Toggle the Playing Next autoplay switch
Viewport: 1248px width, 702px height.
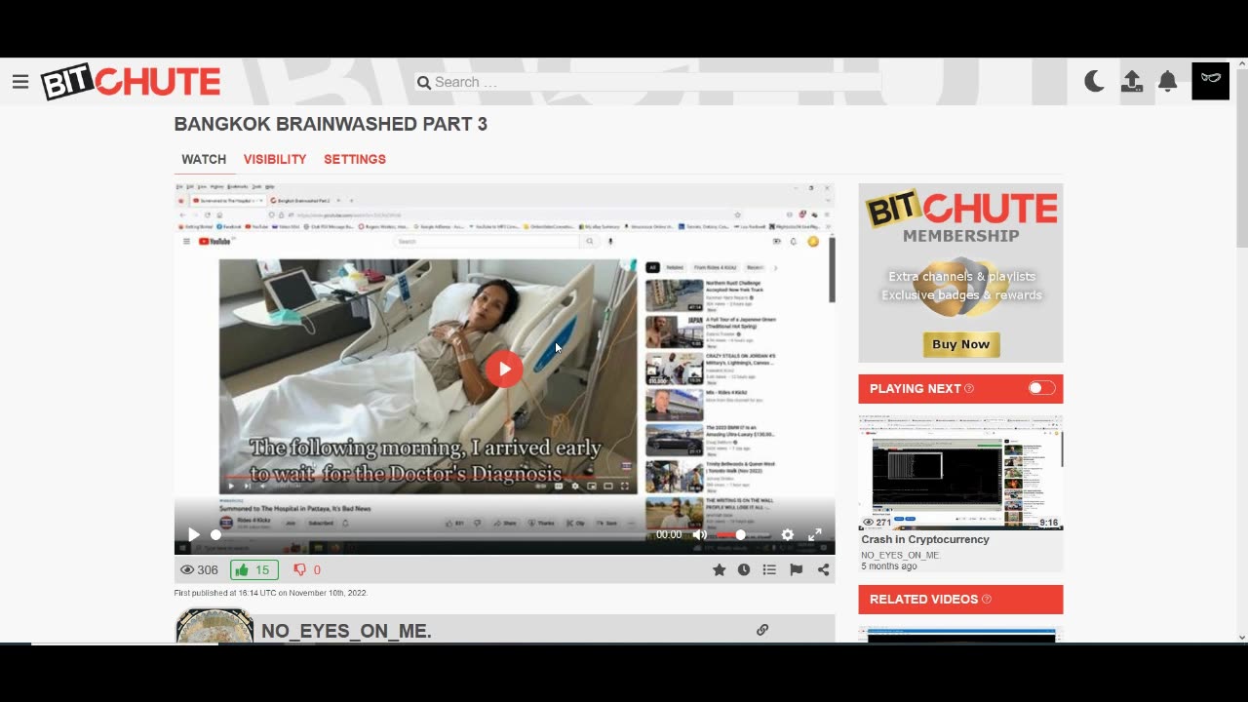[1041, 388]
